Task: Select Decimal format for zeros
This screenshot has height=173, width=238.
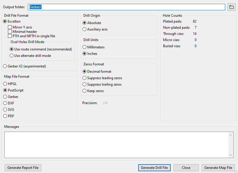Action: pos(97,72)
